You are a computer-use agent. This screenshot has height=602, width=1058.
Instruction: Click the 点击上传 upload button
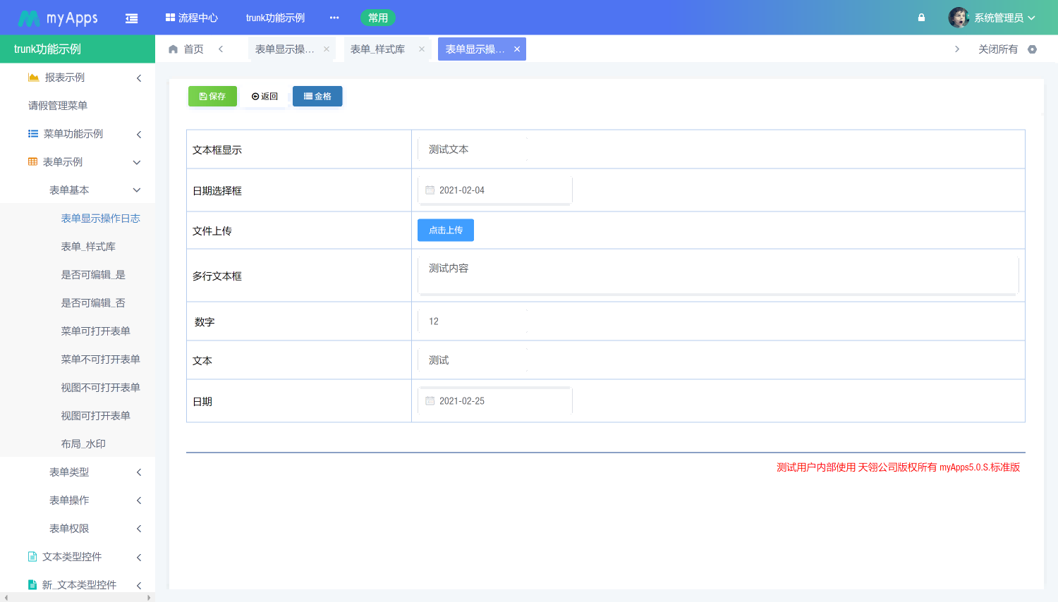pyautogui.click(x=446, y=231)
